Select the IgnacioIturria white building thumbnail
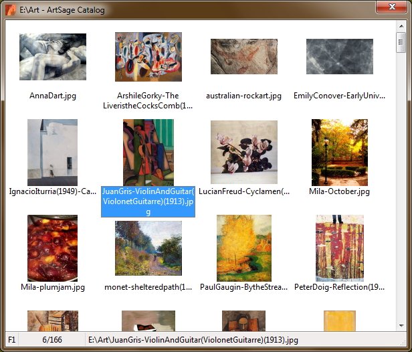 pos(53,153)
